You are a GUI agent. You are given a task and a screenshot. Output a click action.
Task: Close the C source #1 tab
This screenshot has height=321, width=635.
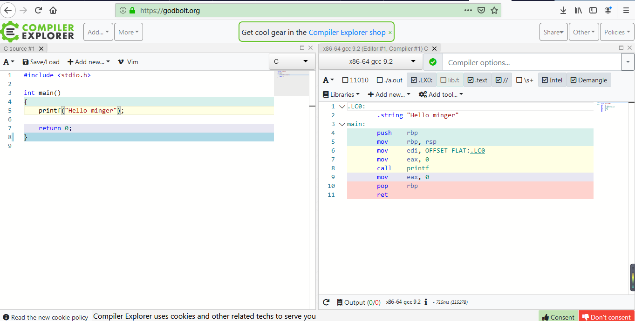(41, 48)
